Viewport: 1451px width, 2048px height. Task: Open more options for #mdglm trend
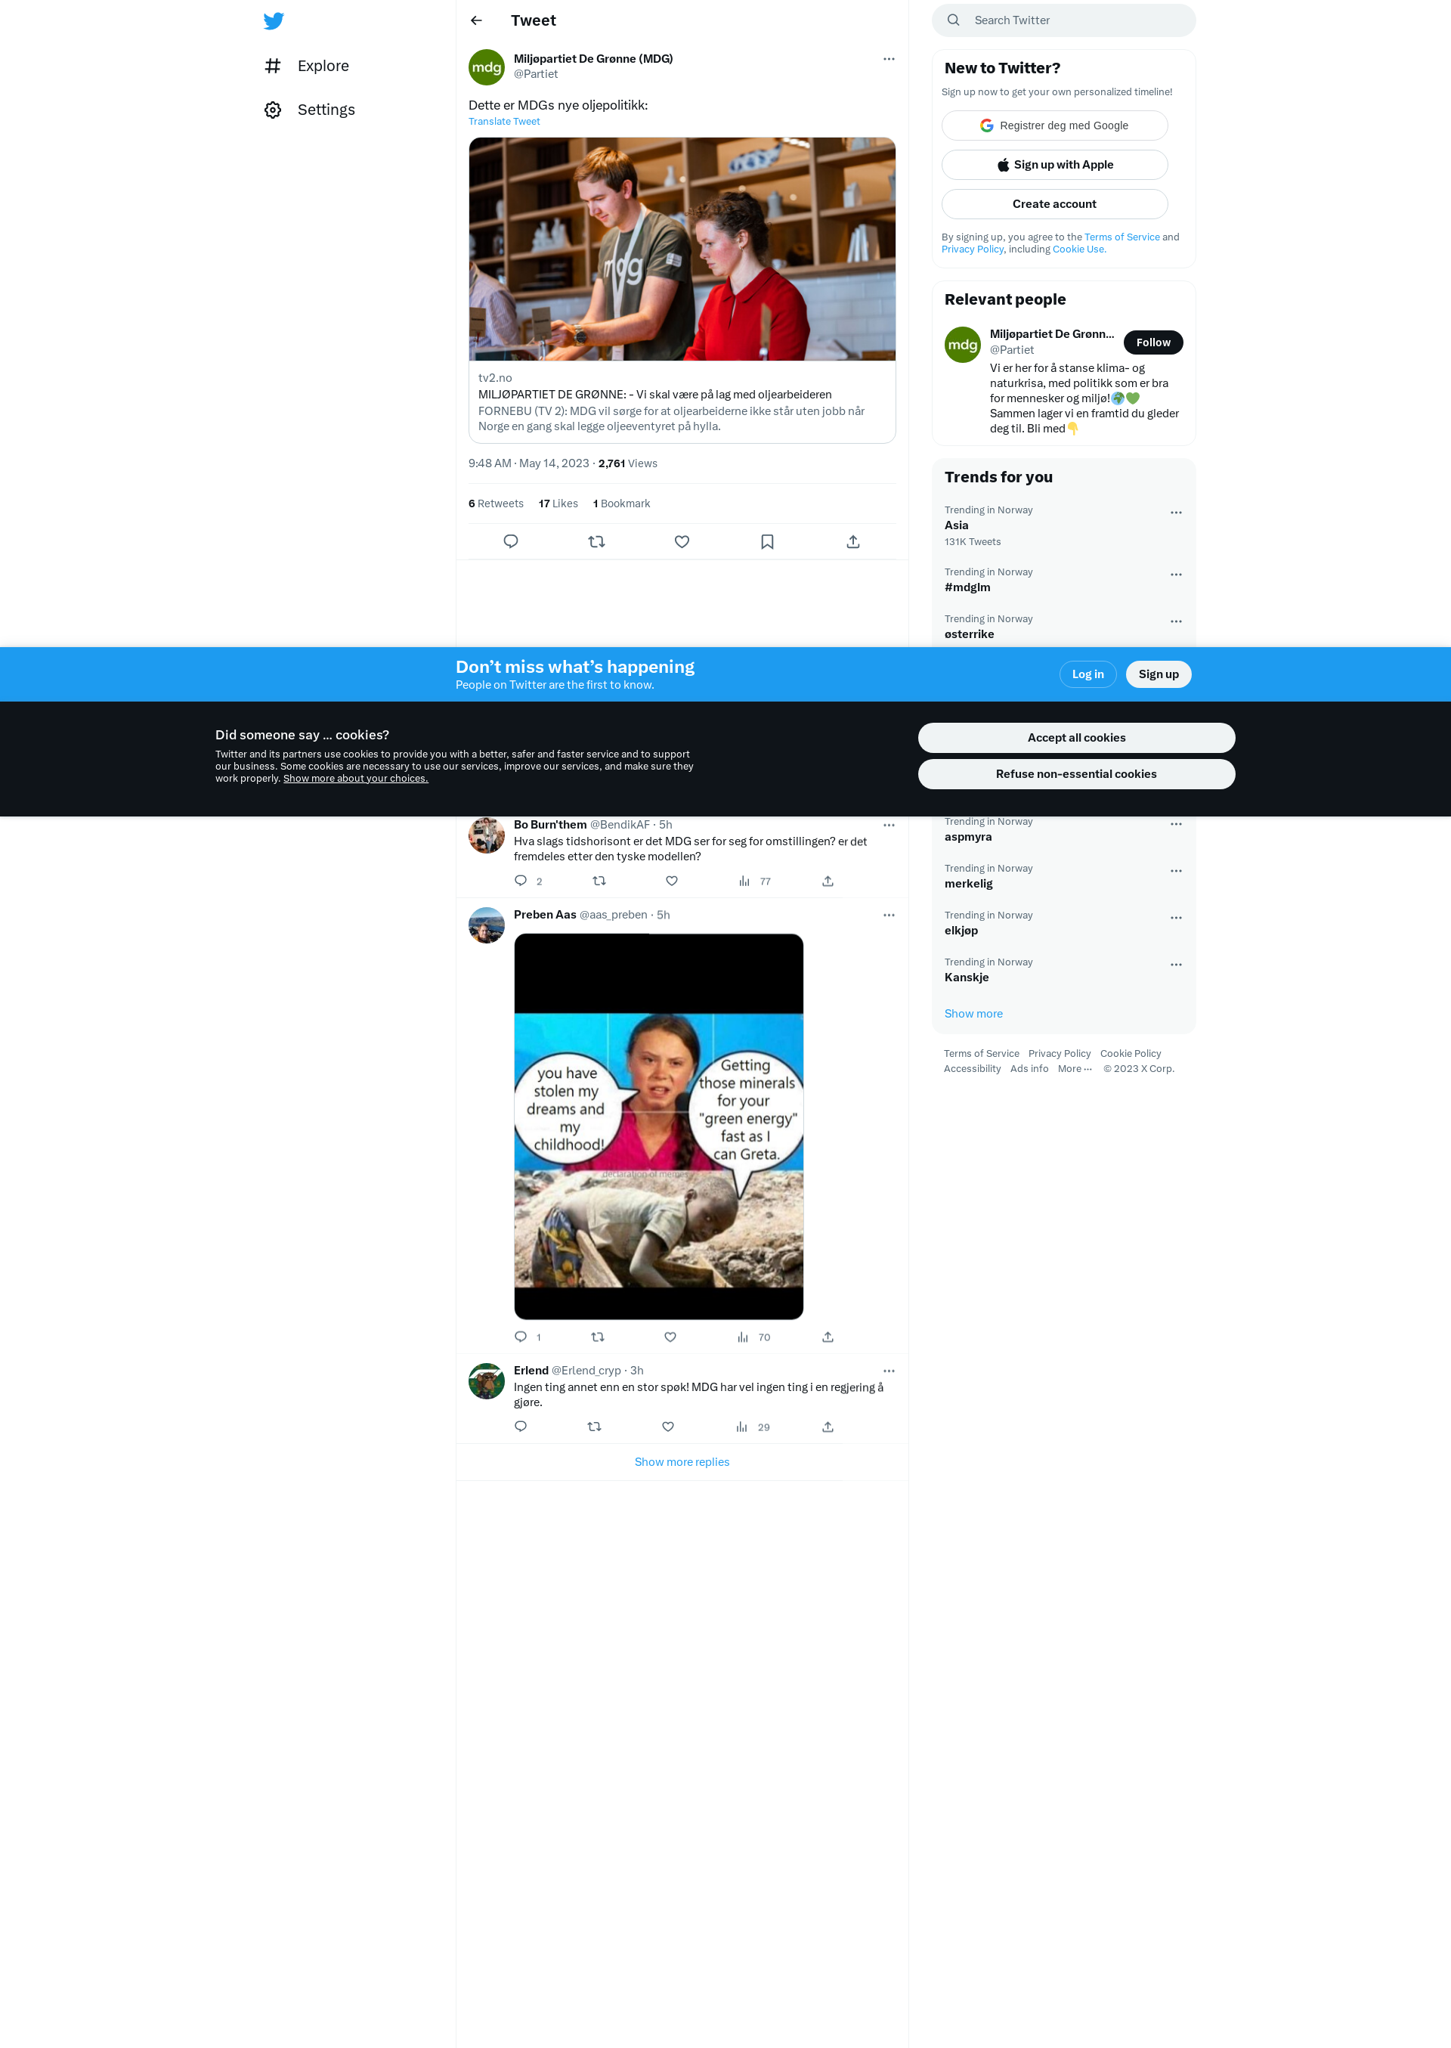pos(1176,575)
